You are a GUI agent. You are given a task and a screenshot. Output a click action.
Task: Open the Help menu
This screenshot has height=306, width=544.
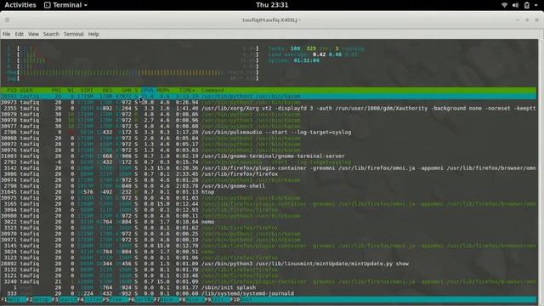93,34
